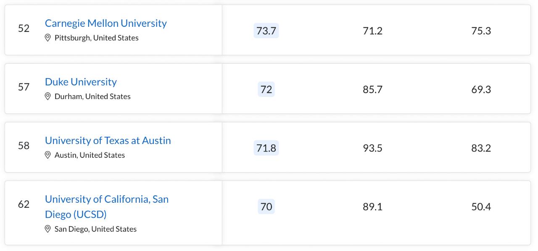This screenshot has height=251, width=538.
Task: Visit the University of Texas at Austin page
Action: (108, 141)
